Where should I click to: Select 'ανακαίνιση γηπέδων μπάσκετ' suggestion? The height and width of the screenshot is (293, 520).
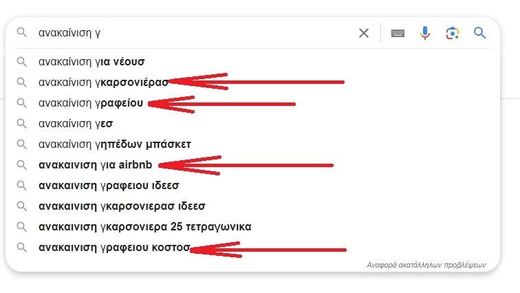(x=114, y=144)
